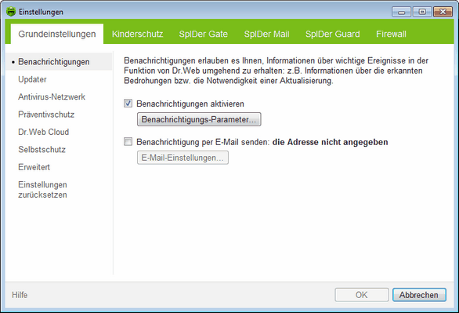Click the E-Mail-Einstellungen button
459x313 pixels.
pyautogui.click(x=183, y=158)
